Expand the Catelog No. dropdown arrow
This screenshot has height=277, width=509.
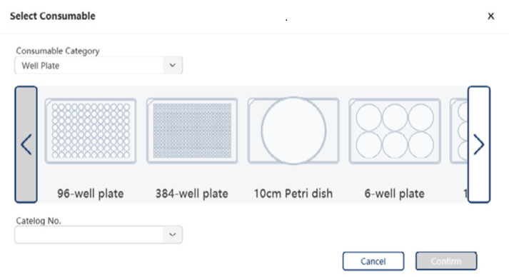coord(172,234)
